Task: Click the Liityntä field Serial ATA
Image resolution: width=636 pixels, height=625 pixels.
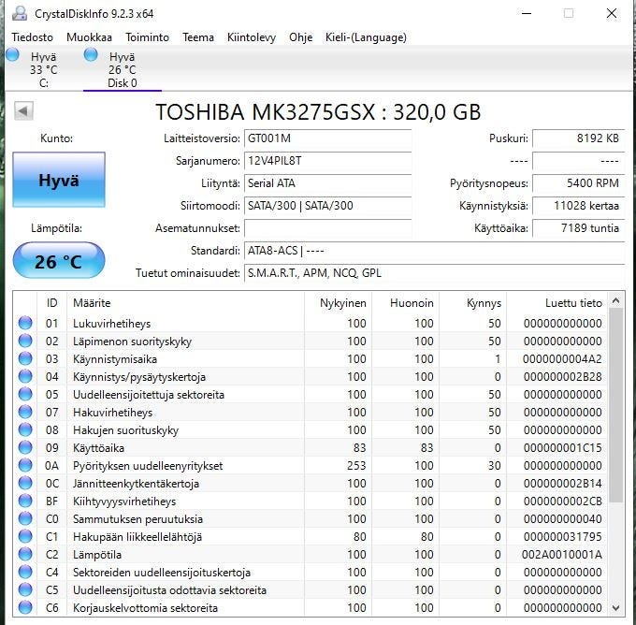Action: 327,183
